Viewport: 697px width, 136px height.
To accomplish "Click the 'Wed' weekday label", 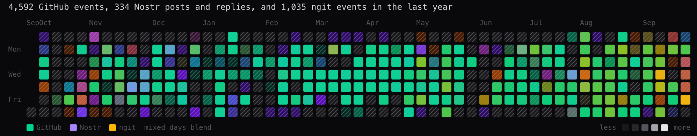I will (x=15, y=75).
